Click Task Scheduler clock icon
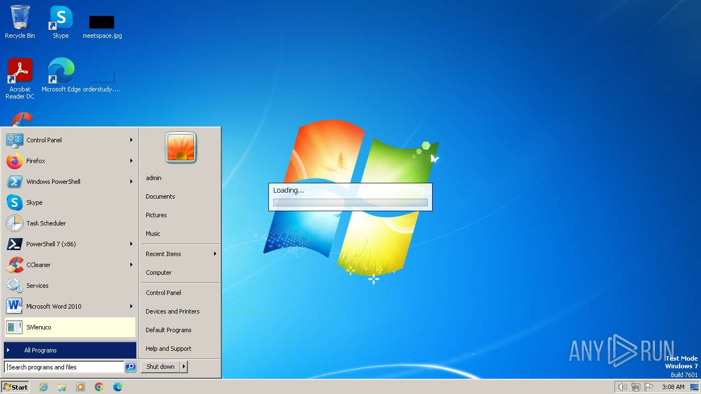The height and width of the screenshot is (394, 701). click(x=14, y=223)
